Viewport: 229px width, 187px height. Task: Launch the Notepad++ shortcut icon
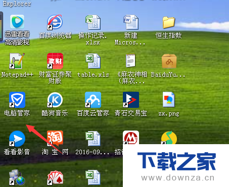pyautogui.click(x=17, y=61)
